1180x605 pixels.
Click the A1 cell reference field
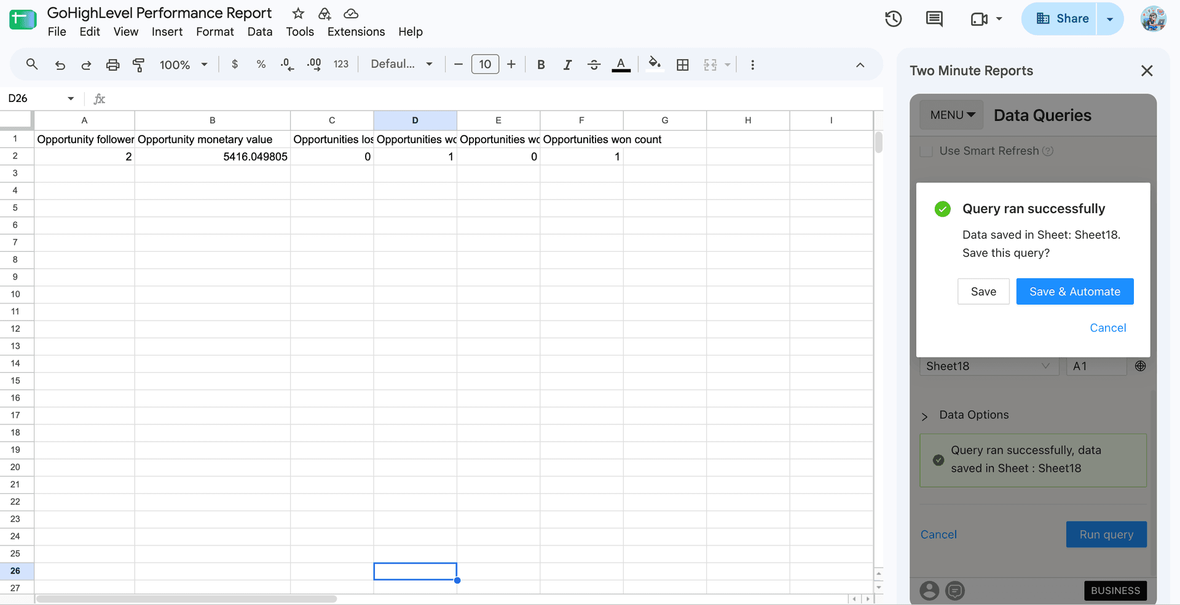[1096, 366]
